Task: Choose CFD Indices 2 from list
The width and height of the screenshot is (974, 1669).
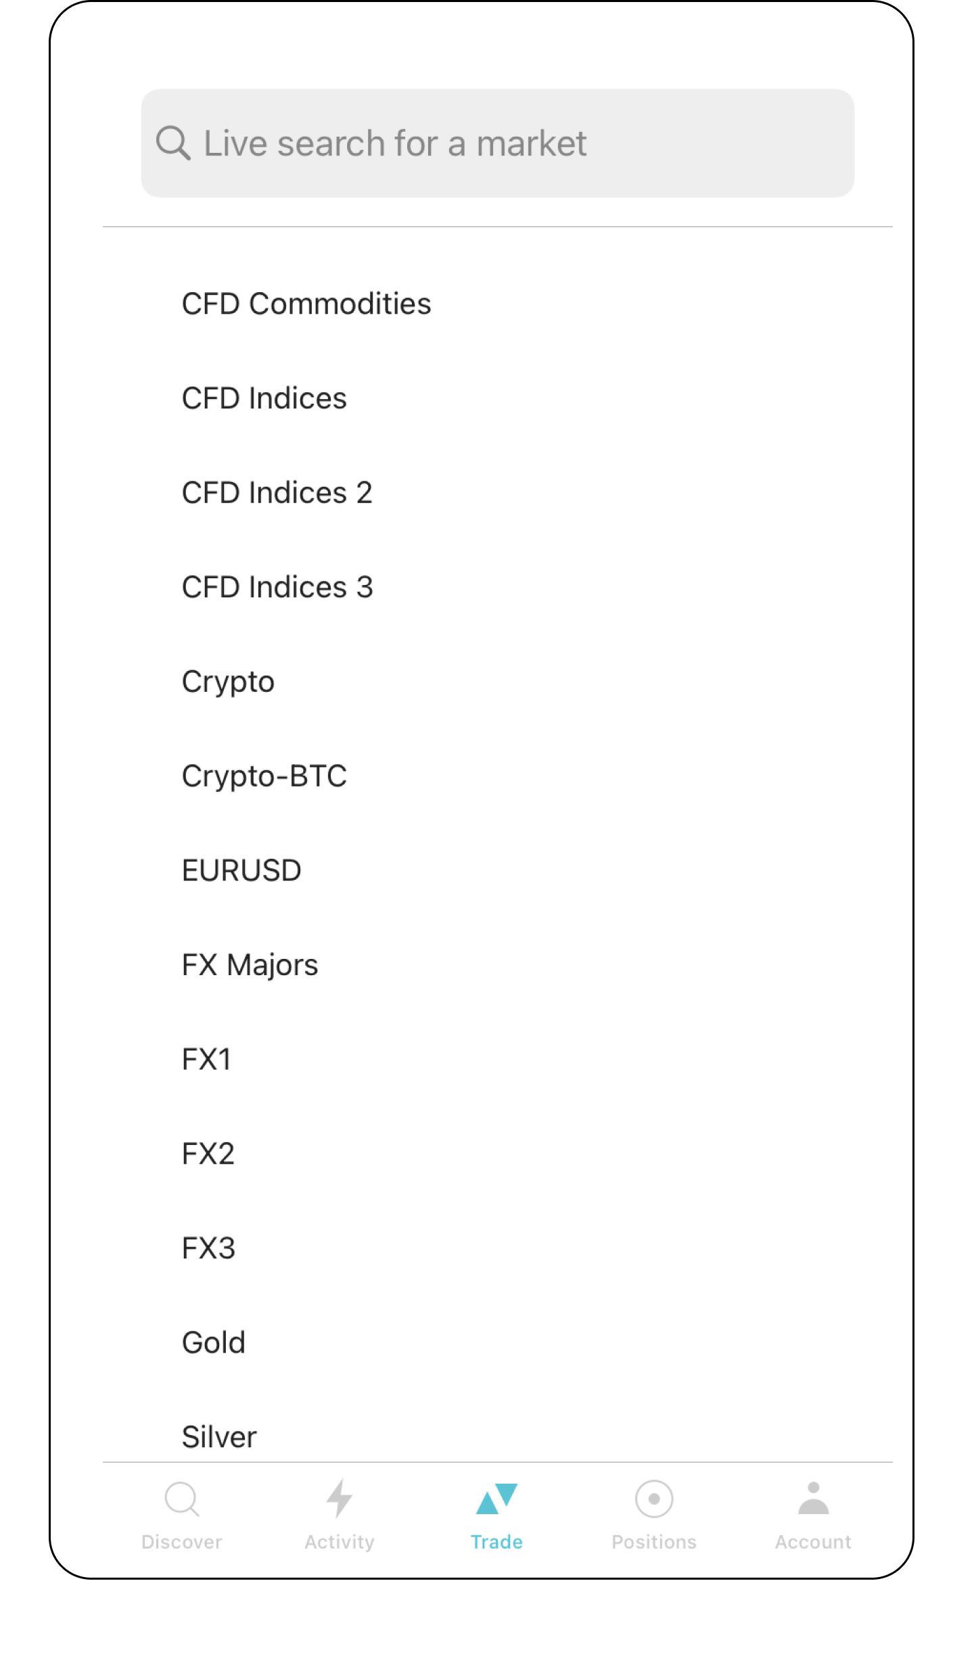Action: pyautogui.click(x=277, y=492)
